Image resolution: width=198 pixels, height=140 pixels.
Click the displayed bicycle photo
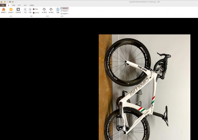pyautogui.click(x=145, y=87)
